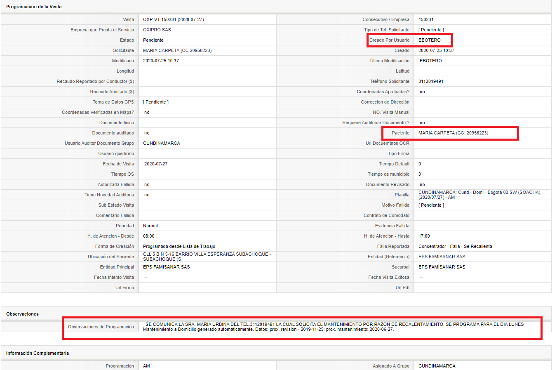Click the Observaciones de Programación text

pyautogui.click(x=334, y=327)
